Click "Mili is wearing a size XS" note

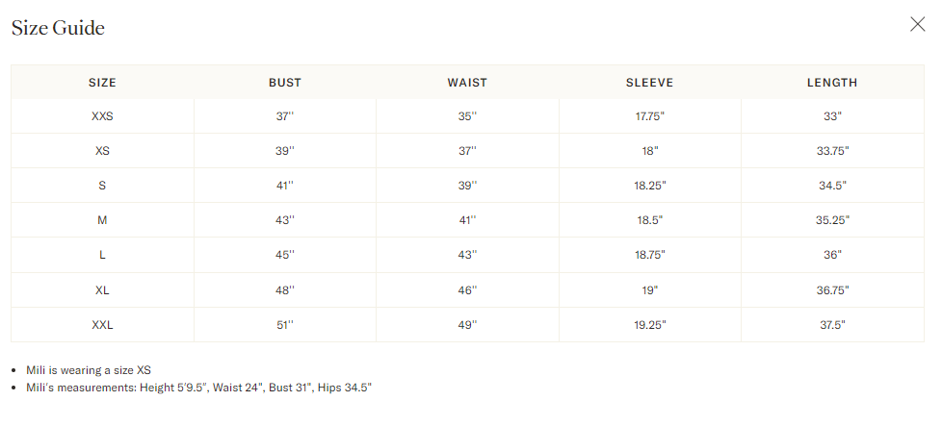[89, 369]
